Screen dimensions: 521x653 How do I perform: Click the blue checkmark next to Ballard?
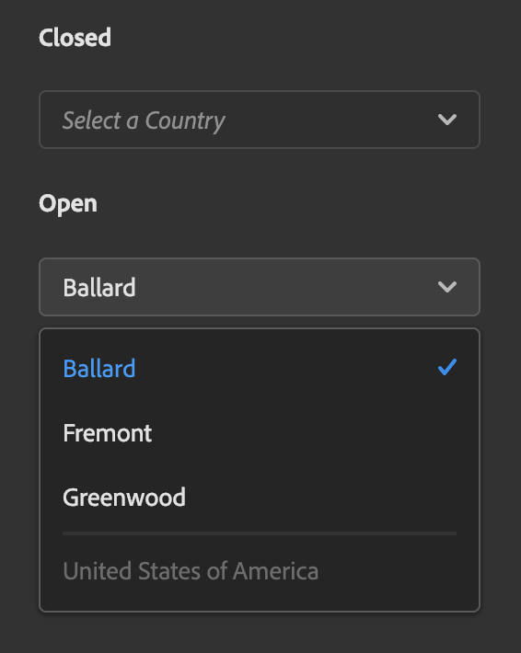(x=447, y=367)
